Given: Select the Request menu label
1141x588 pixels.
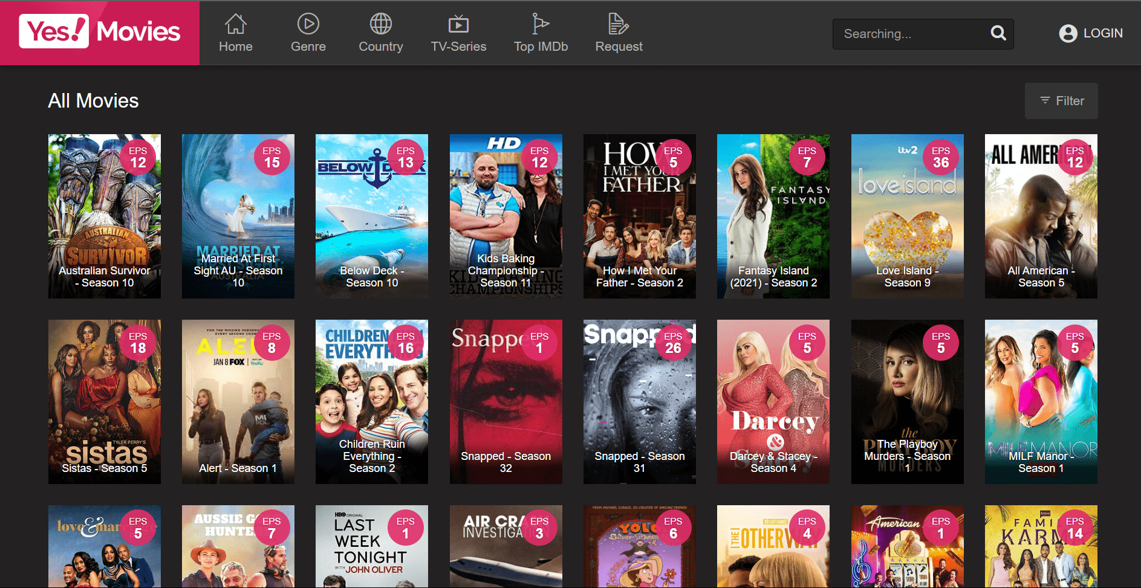Looking at the screenshot, I should [619, 47].
